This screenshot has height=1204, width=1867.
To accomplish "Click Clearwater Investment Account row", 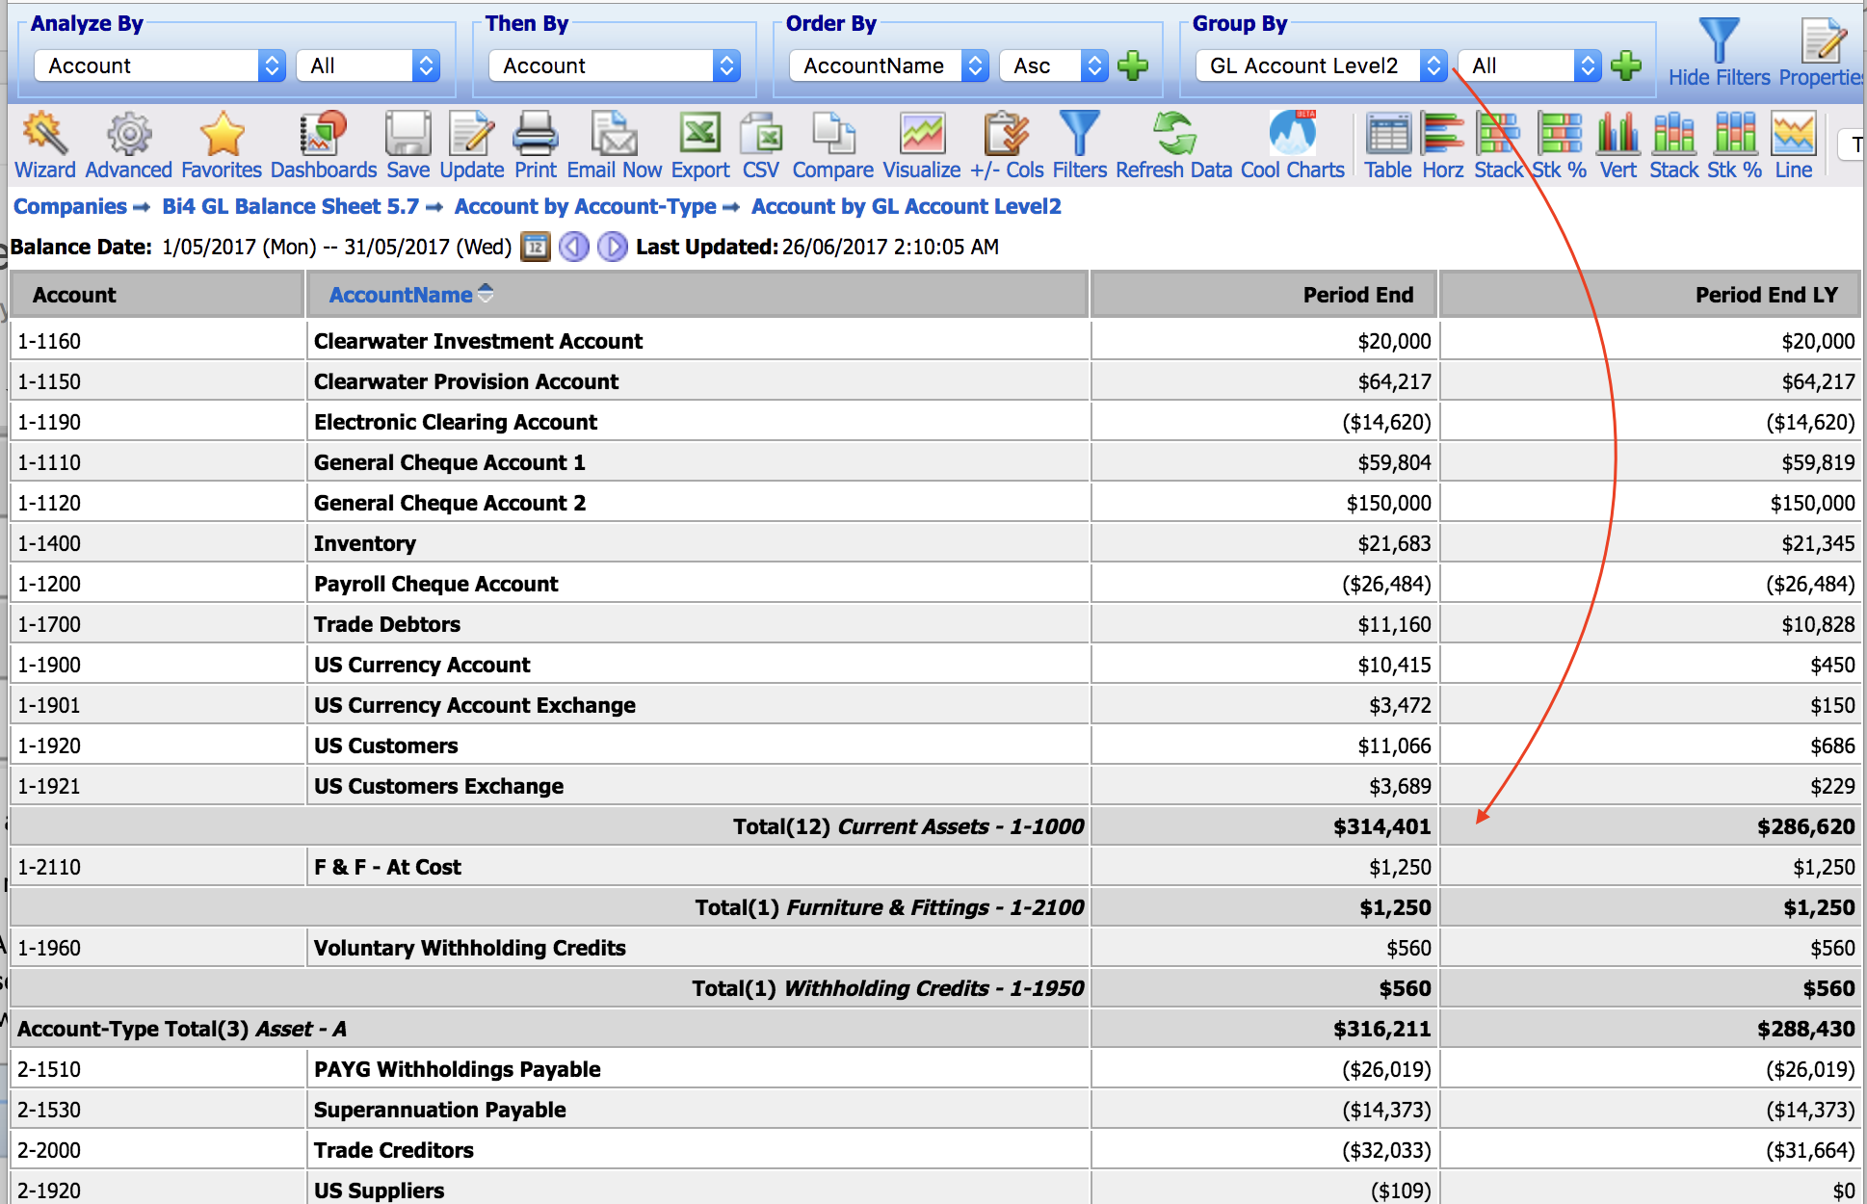I will point(934,341).
